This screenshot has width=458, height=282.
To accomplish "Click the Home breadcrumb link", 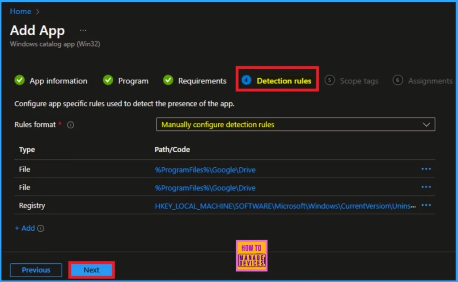I will 21,12.
